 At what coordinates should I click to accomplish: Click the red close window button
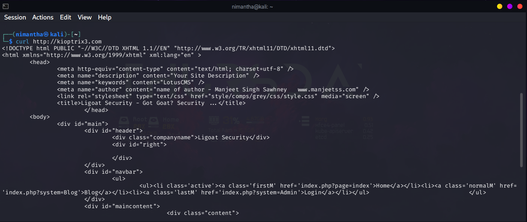coord(520,6)
